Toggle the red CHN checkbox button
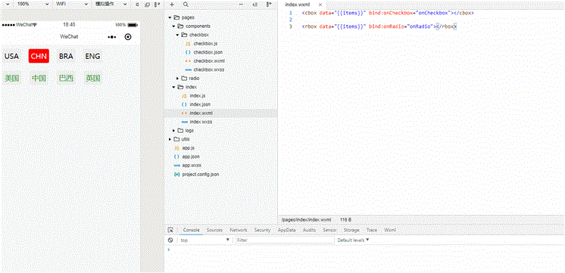 tap(39, 56)
